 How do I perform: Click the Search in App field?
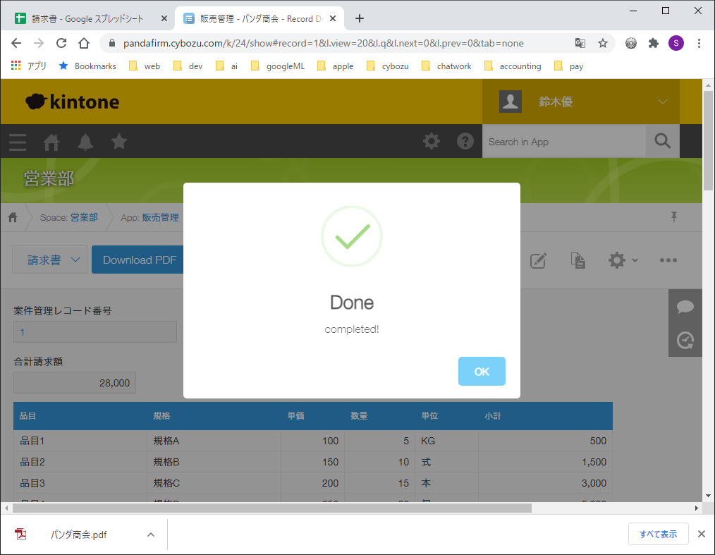point(563,142)
